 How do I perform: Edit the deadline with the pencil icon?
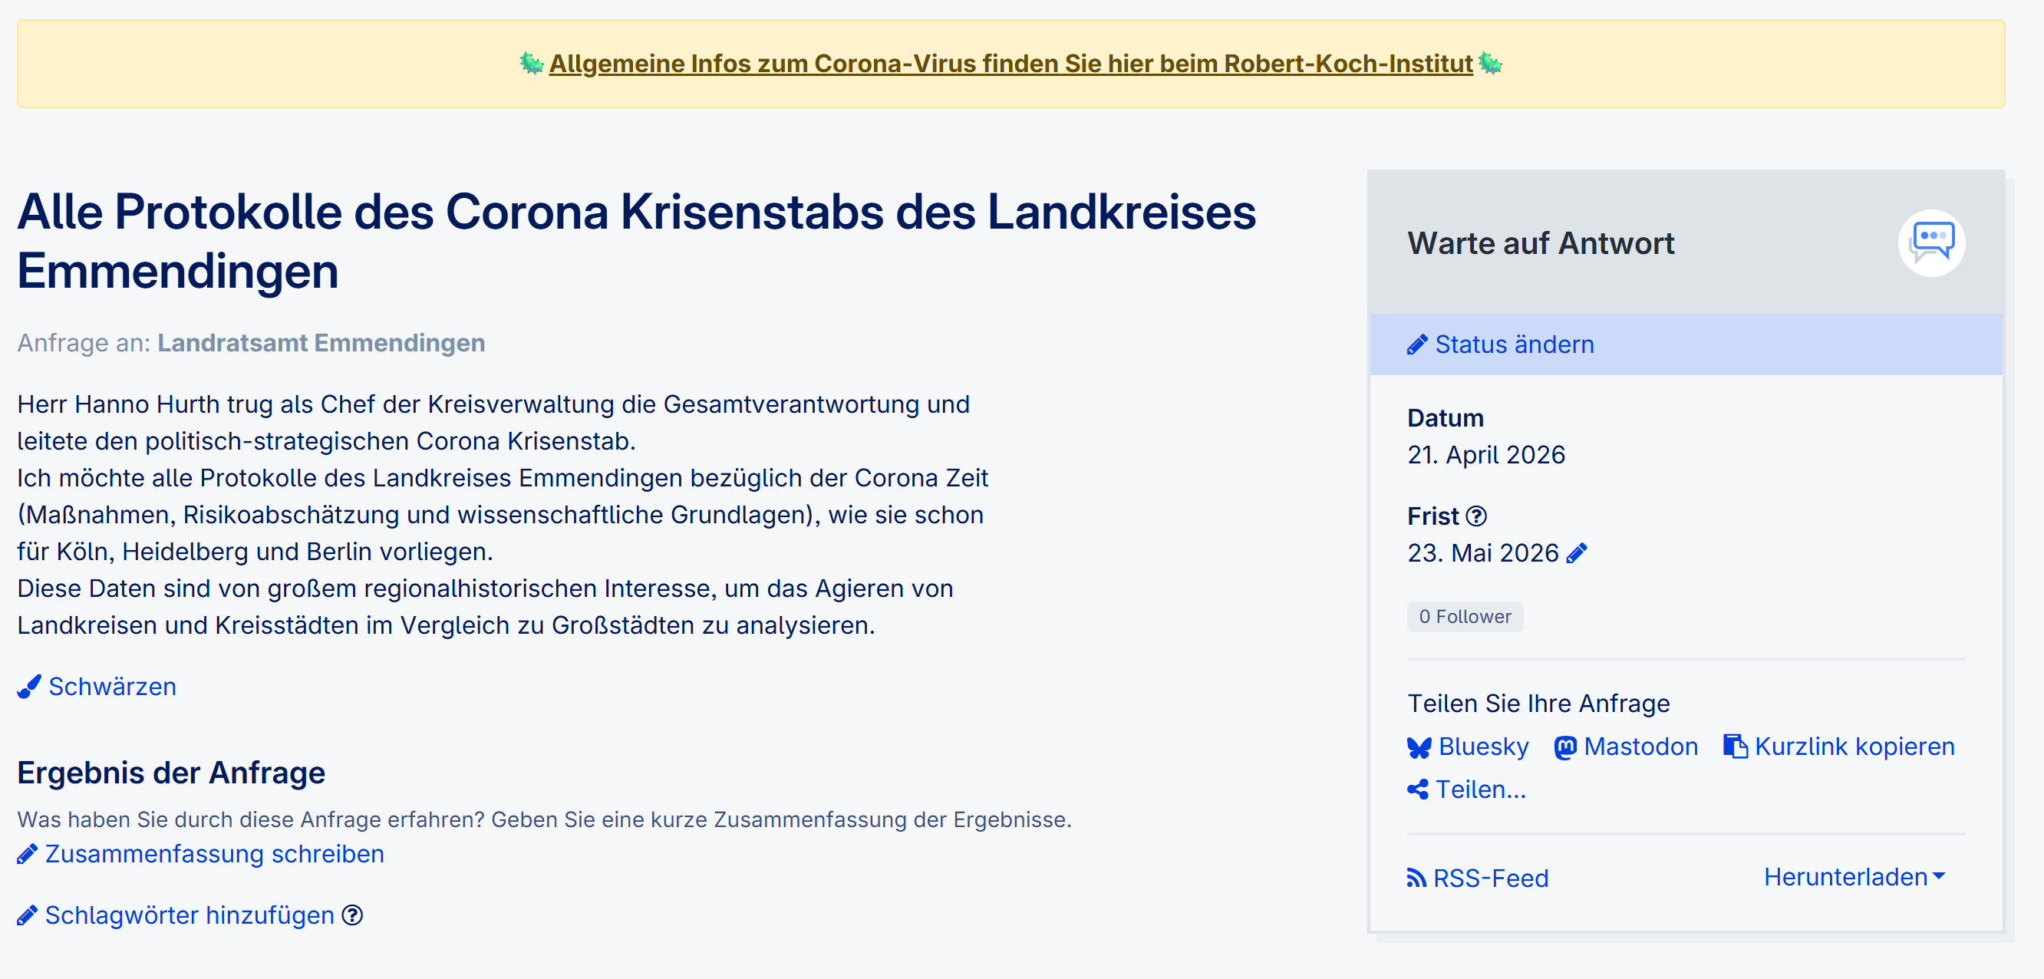(1577, 553)
